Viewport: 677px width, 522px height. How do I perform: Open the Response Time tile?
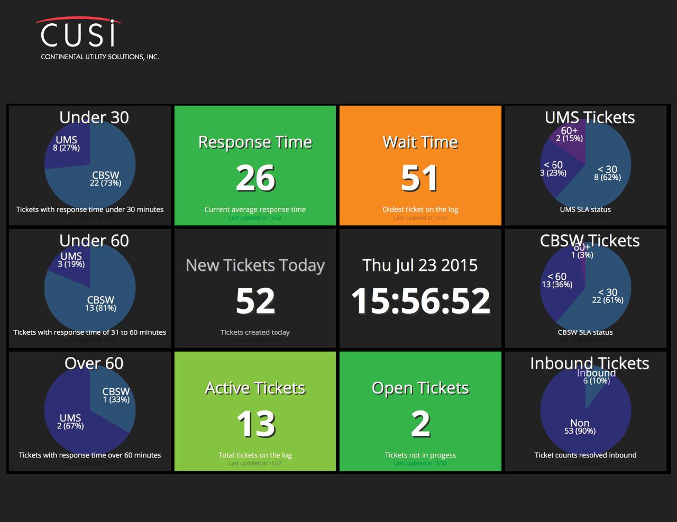[x=255, y=165]
